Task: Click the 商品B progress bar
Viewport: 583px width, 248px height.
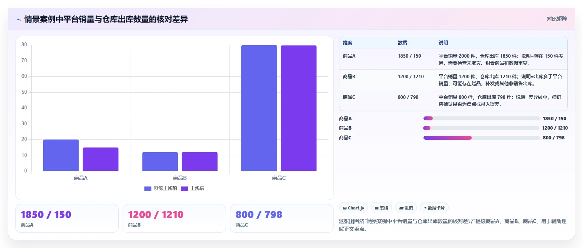Action: (481, 128)
